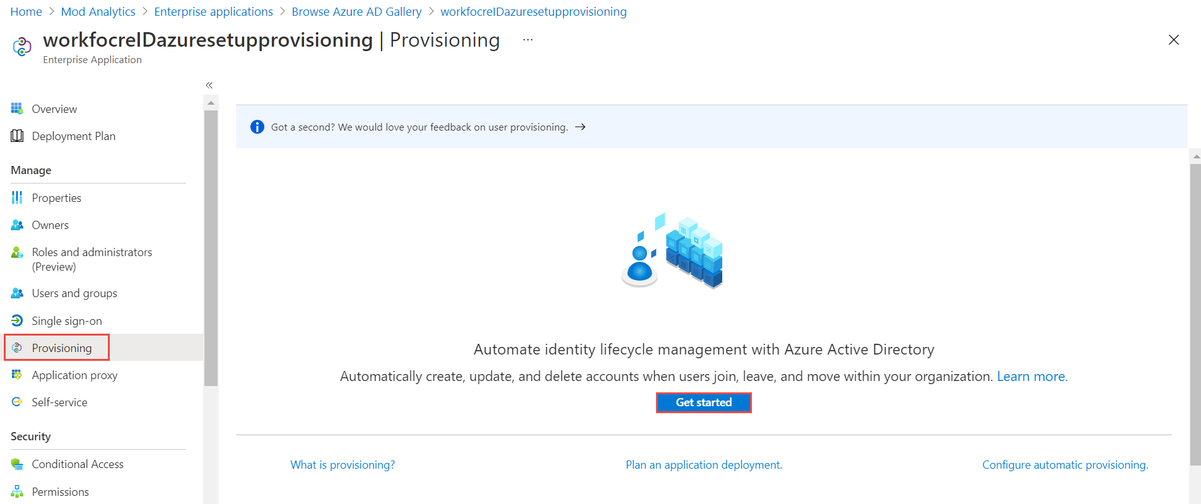Open Single sign-on settings
1201x504 pixels.
pos(67,320)
